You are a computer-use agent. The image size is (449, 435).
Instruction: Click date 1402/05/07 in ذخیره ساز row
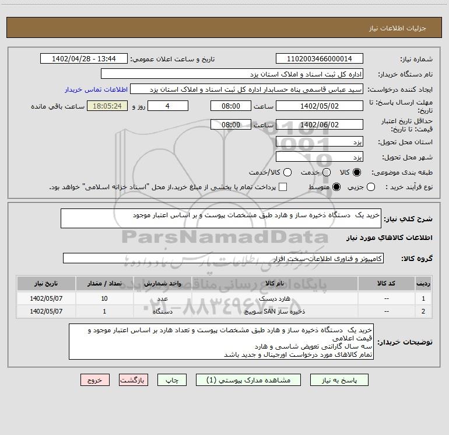(46, 311)
